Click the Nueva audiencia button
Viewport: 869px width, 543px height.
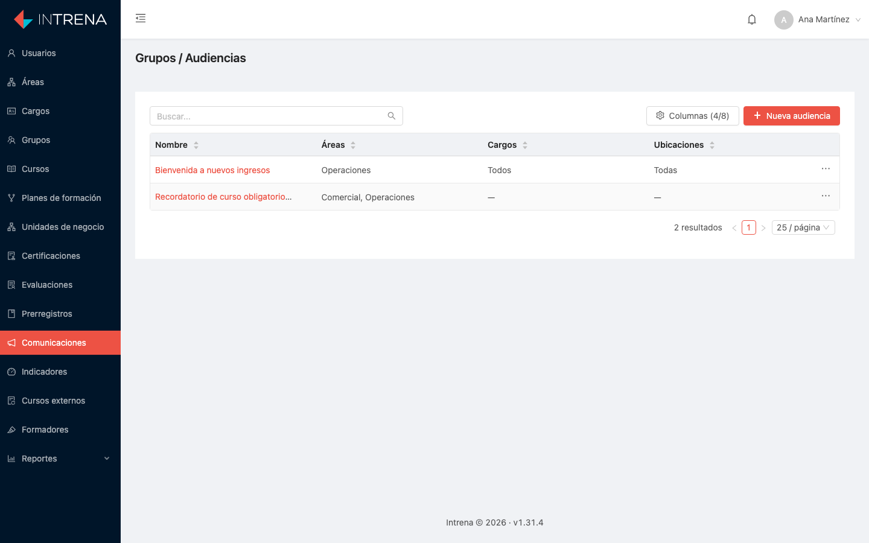(x=792, y=116)
